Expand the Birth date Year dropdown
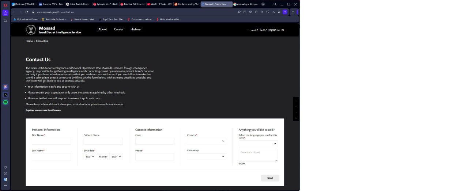468x191 pixels. 90,157
